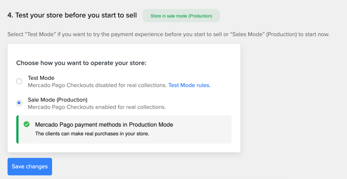Click "Checkouts disabled for real collections" description
The height and width of the screenshot is (179, 347).
pyautogui.click(x=97, y=85)
